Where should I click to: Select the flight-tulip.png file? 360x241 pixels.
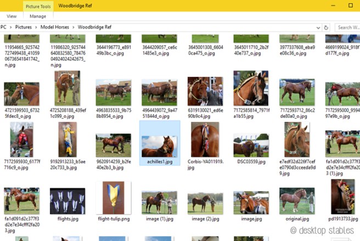[x=113, y=201]
